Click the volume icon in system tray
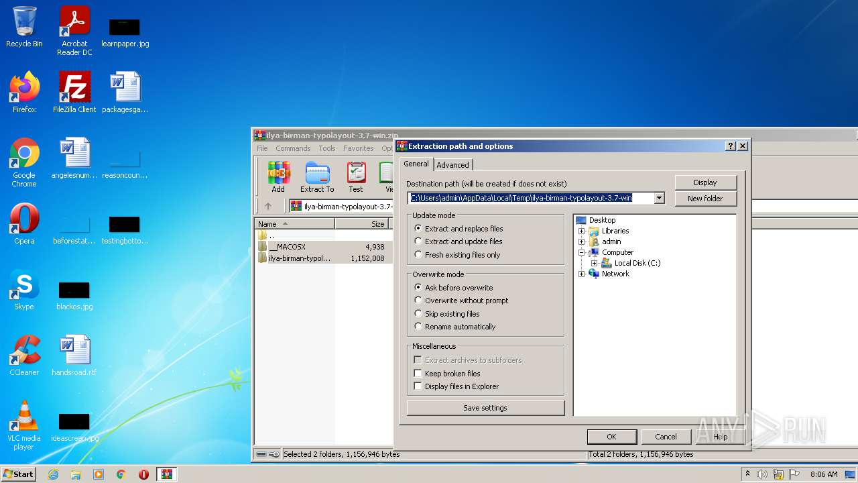858x483 pixels. click(762, 474)
